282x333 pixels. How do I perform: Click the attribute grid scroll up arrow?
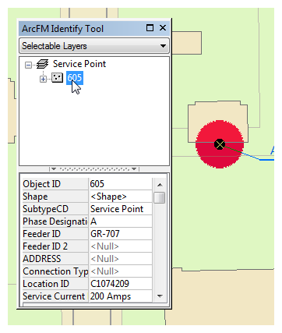(x=160, y=185)
